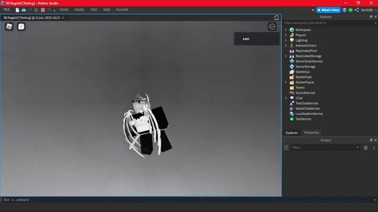This screenshot has height=212, width=378.
Task: Click the help icon beside What's New
Action: (344, 10)
